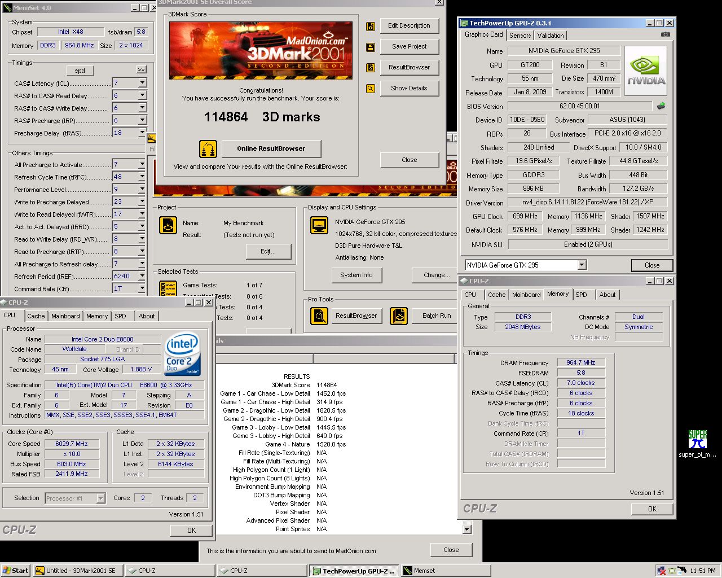Image resolution: width=722 pixels, height=578 pixels.
Task: Click the ResultBrowser icon beside its button
Action: [x=371, y=68]
